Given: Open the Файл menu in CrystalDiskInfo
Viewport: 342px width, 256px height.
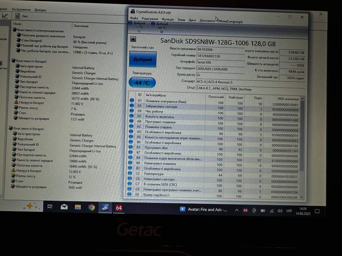Looking at the screenshot, I should tap(134, 18).
